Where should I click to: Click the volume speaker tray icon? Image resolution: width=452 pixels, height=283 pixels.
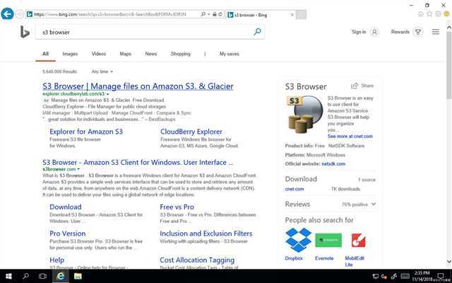click(384, 277)
